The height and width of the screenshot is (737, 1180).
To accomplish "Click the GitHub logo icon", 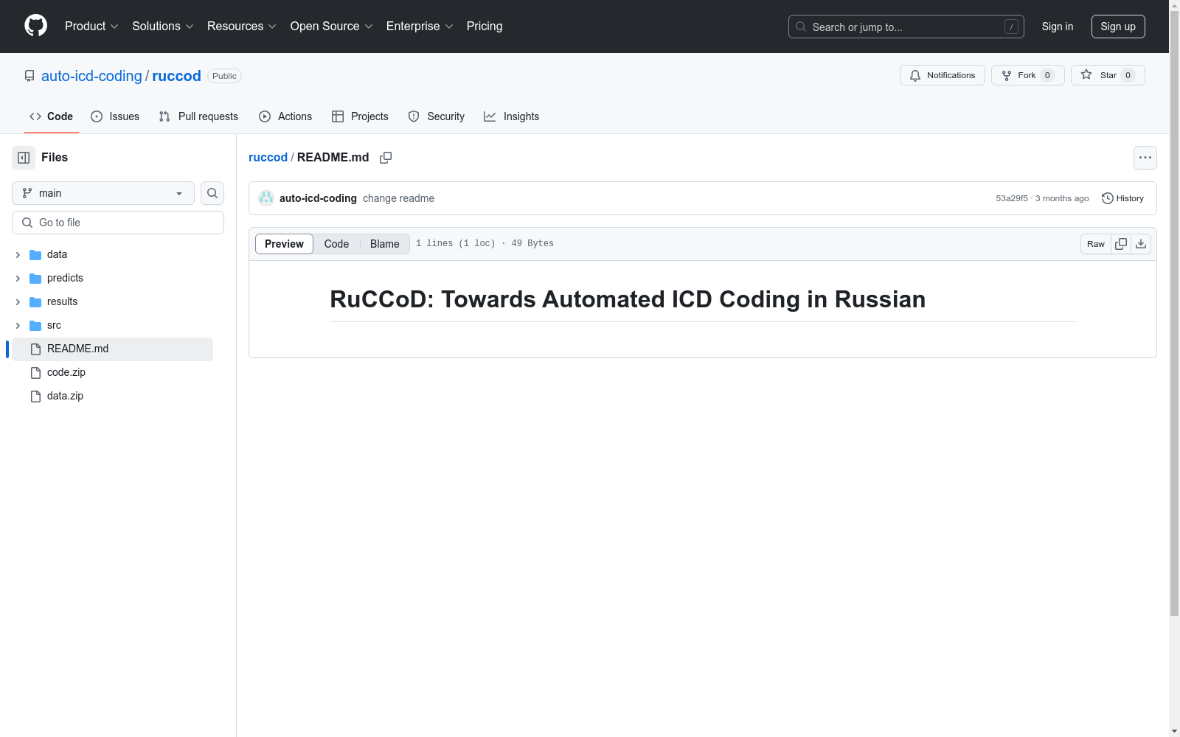I will click(35, 26).
